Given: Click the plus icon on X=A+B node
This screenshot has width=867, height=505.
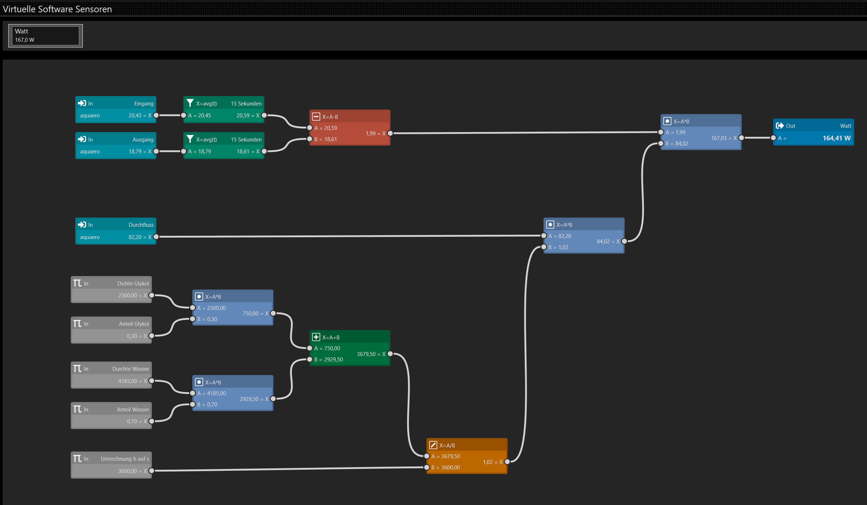Looking at the screenshot, I should pos(316,337).
